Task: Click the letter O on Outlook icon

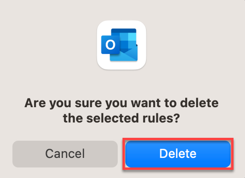Action: [x=111, y=45]
